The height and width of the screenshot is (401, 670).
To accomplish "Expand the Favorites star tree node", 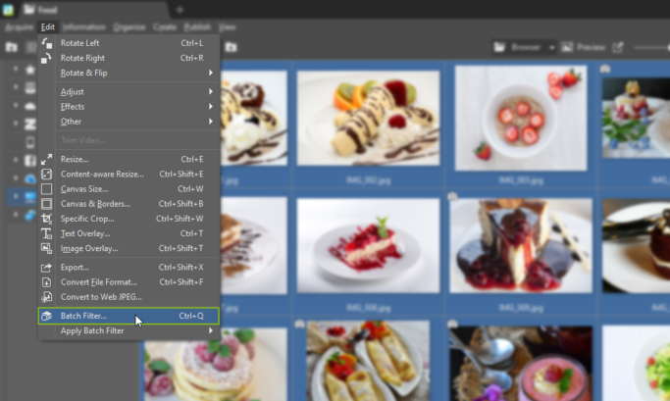I will pyautogui.click(x=16, y=69).
